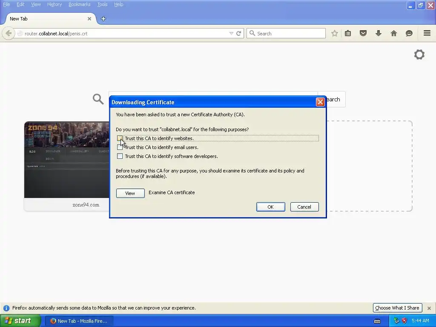This screenshot has height=327, width=436.
Task: Click the address bar URL field
Action: [x=125, y=33]
